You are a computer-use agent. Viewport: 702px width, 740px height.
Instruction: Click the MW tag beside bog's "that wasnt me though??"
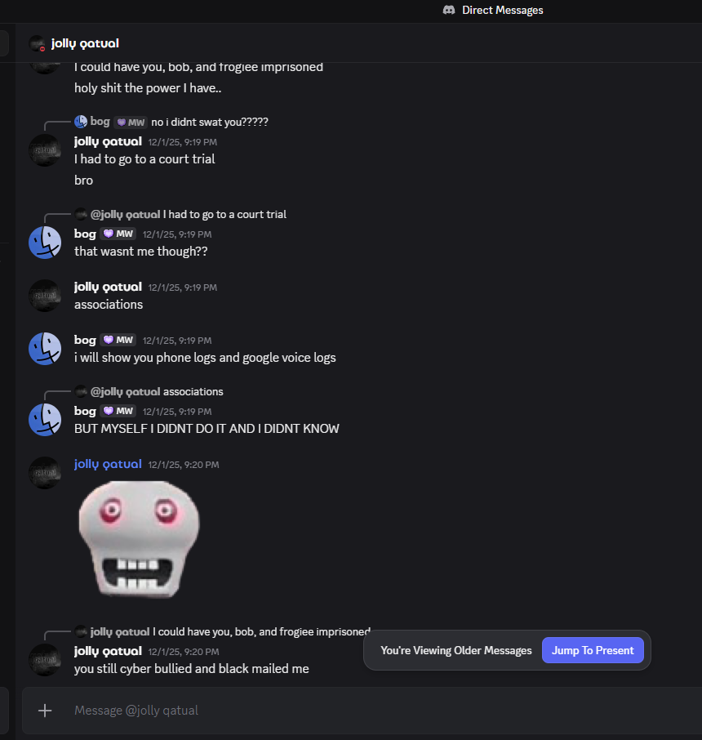point(118,234)
